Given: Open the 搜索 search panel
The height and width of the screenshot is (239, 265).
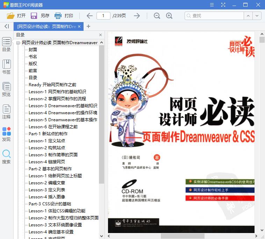Looking at the screenshot, I should click(x=6, y=157).
